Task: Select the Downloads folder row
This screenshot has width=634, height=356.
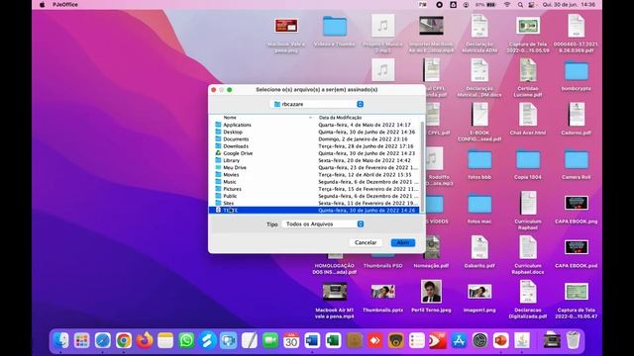Action: [x=315, y=146]
